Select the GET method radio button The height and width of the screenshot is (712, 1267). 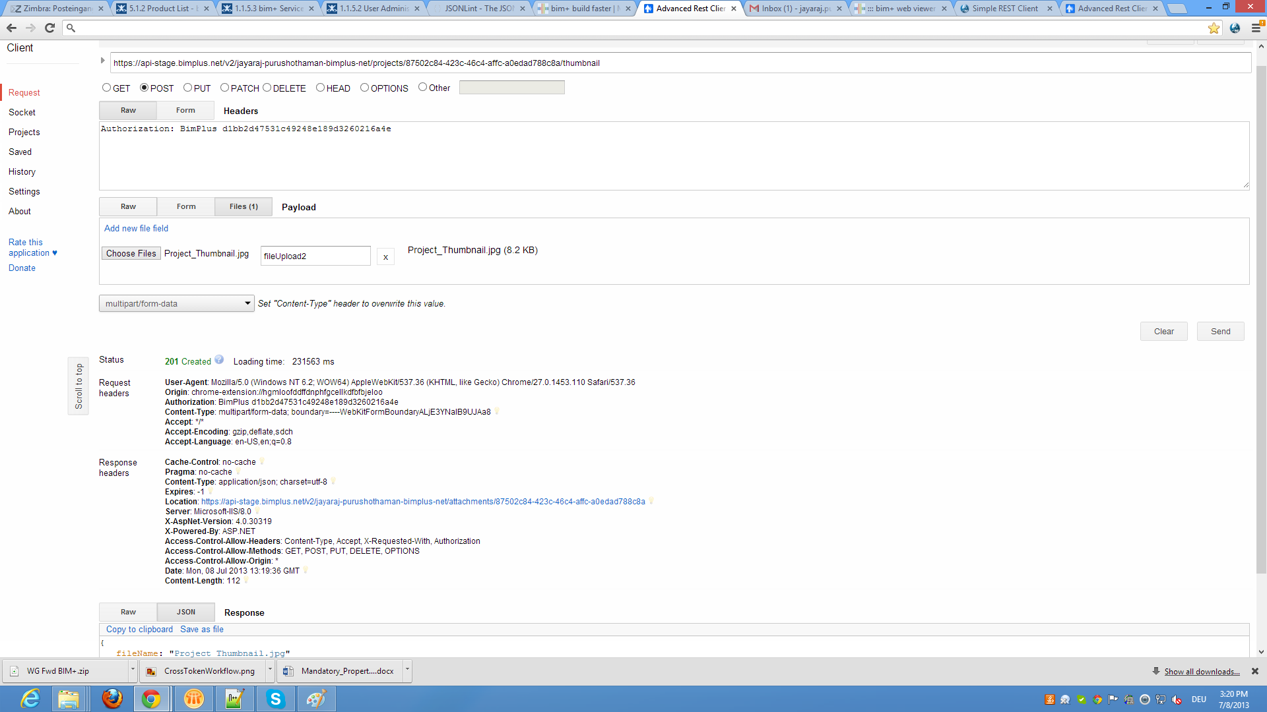click(x=106, y=88)
